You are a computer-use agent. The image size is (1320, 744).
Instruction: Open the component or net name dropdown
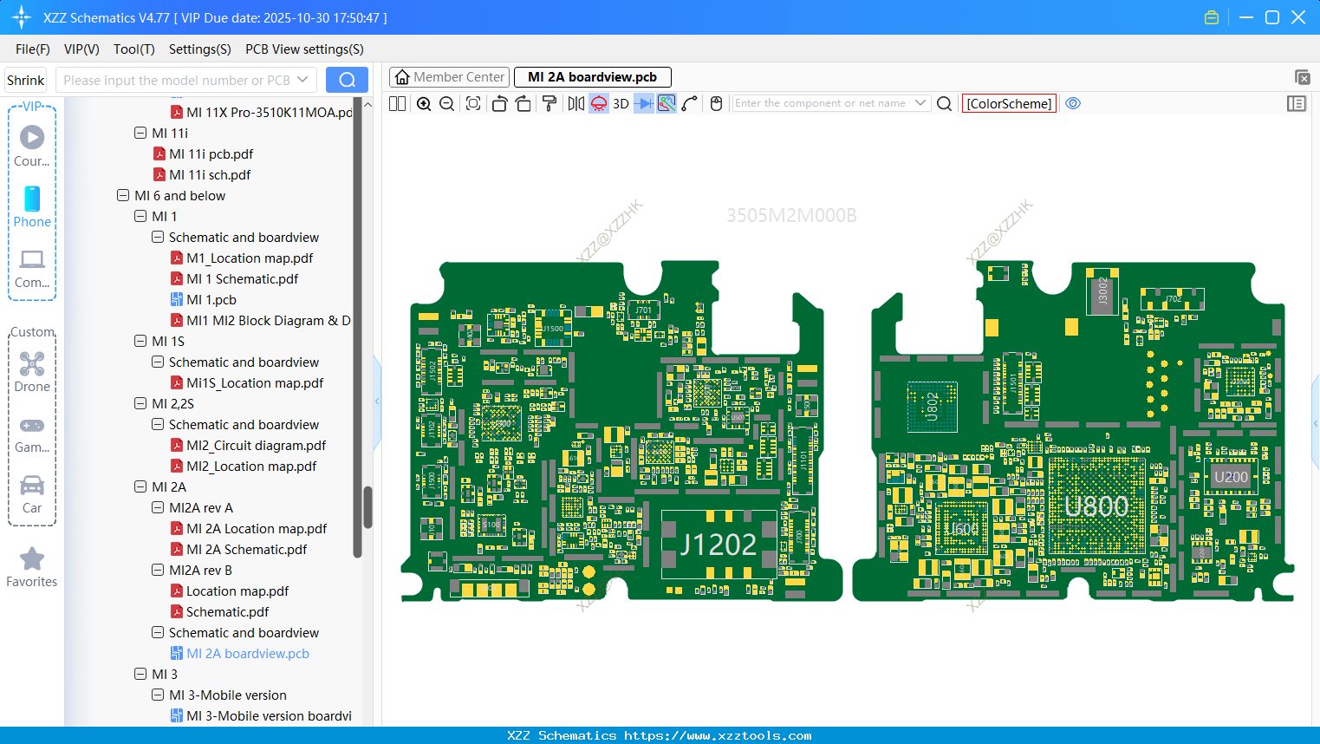pyautogui.click(x=920, y=103)
